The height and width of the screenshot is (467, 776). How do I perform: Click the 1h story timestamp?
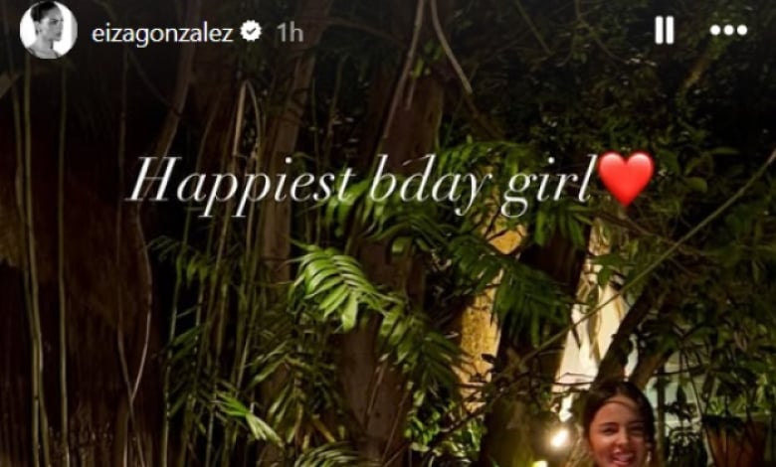291,33
